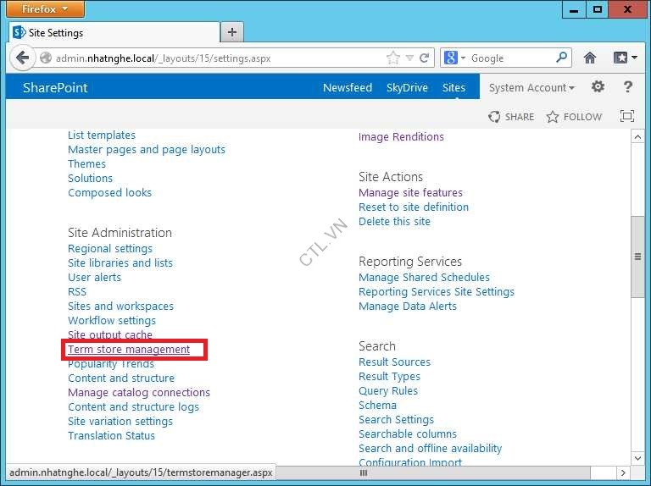This screenshot has height=486, width=651.
Task: Open Newsfeed in the top navigation
Action: pyautogui.click(x=347, y=88)
